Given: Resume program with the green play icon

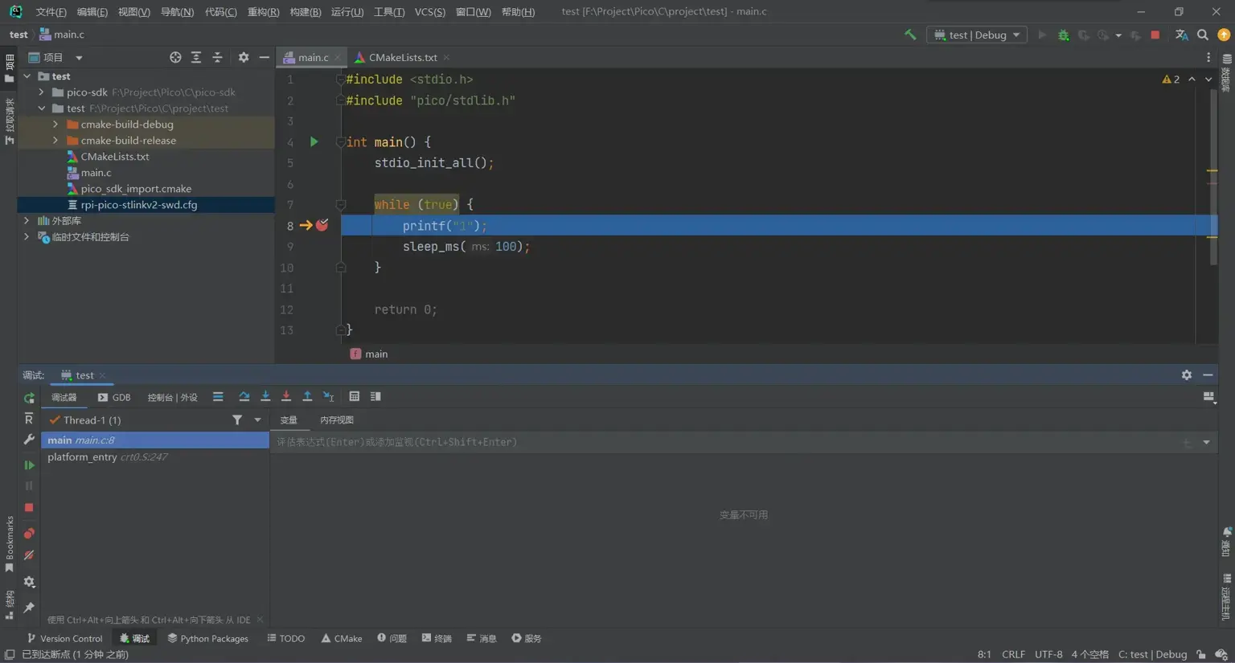Looking at the screenshot, I should [x=29, y=465].
